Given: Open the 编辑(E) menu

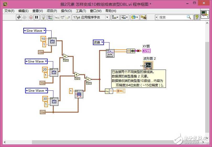Looking at the screenshot, I should tap(23, 11).
